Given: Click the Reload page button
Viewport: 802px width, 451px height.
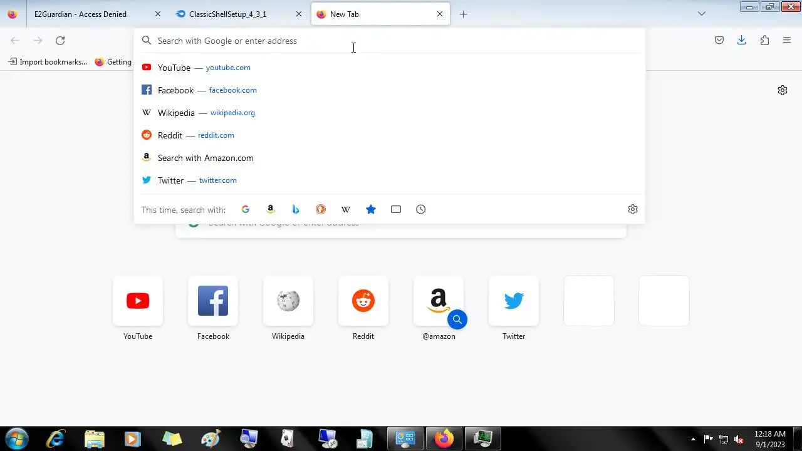Looking at the screenshot, I should (60, 41).
